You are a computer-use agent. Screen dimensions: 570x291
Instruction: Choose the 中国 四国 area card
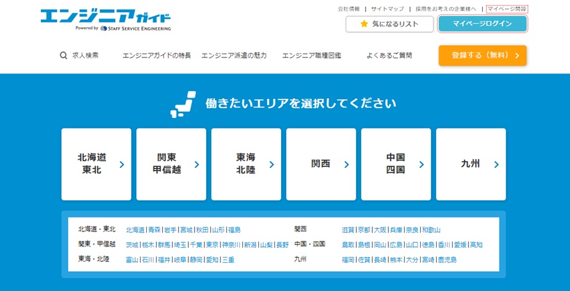click(396, 164)
